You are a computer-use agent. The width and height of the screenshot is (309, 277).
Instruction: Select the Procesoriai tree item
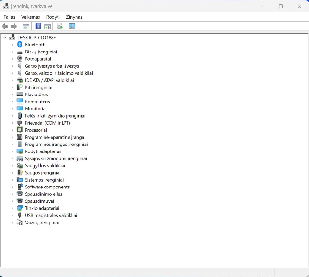point(36,130)
